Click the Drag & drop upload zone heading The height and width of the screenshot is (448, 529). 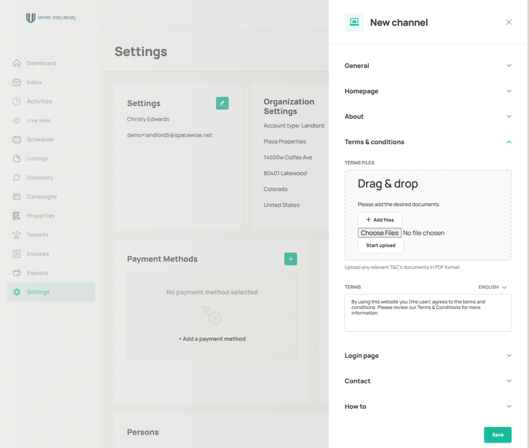[388, 184]
